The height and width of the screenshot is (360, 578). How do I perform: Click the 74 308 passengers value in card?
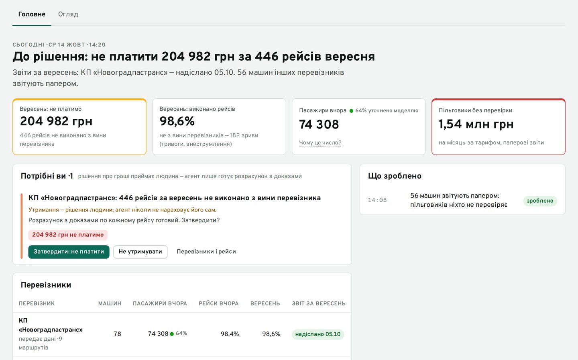(319, 124)
